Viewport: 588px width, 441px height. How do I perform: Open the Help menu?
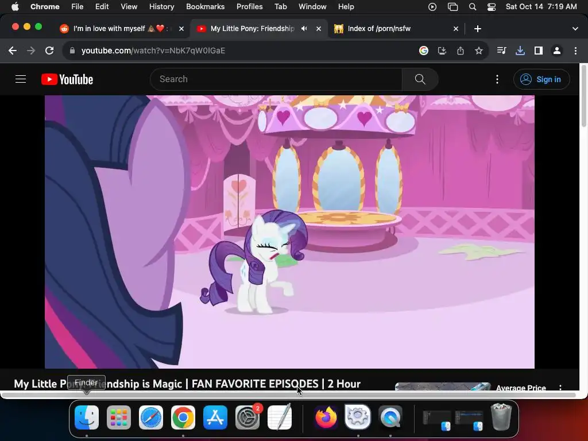pos(346,6)
